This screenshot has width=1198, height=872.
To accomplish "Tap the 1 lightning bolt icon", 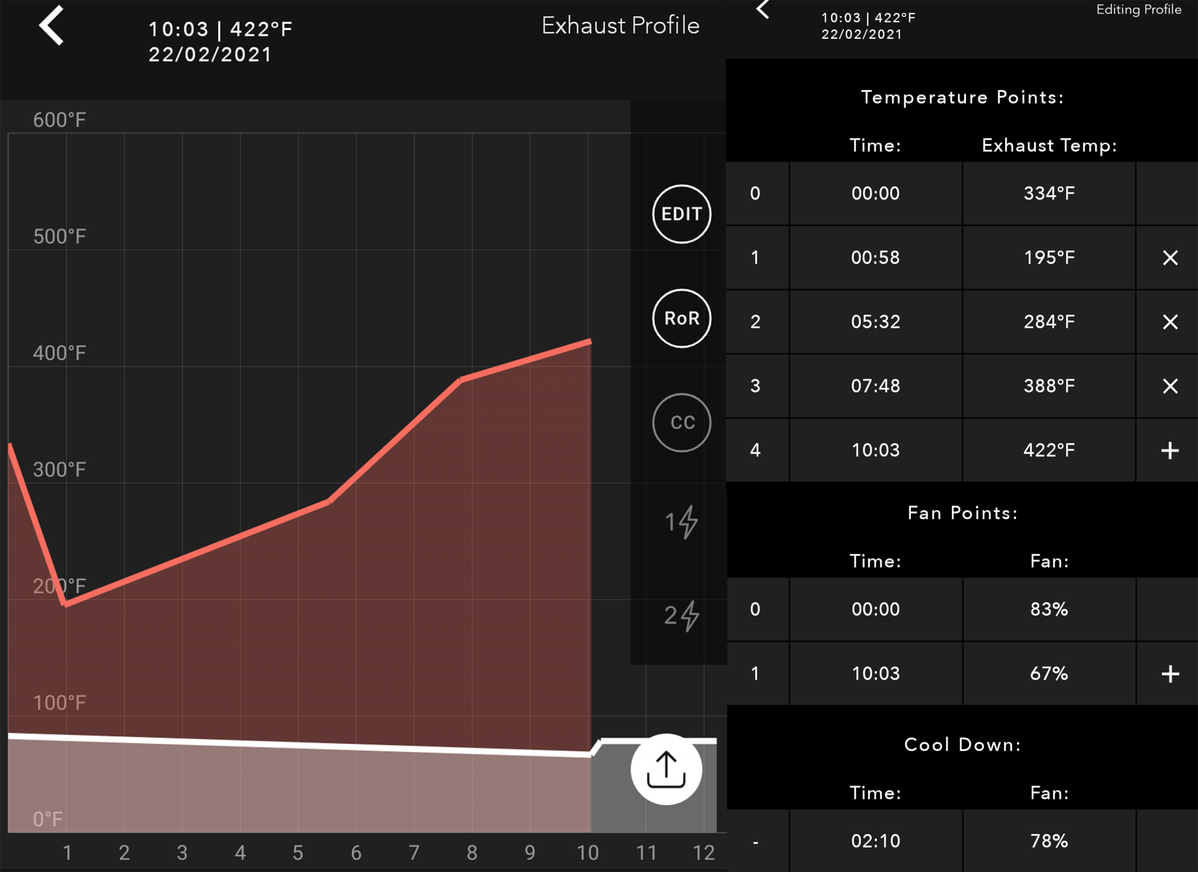I will pyautogui.click(x=681, y=522).
